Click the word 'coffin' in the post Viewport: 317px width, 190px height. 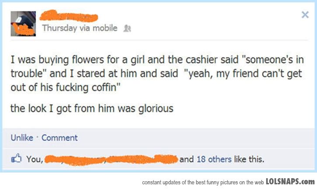point(105,86)
